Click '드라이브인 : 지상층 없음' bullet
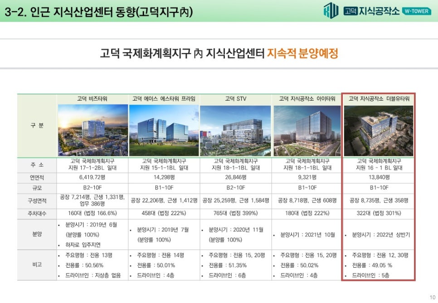Viewport: 438px width, 303px height. pyautogui.click(x=93, y=276)
